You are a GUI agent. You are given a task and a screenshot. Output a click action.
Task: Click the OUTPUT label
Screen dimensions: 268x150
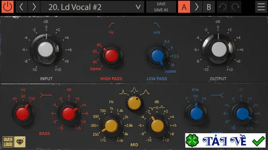(218, 79)
